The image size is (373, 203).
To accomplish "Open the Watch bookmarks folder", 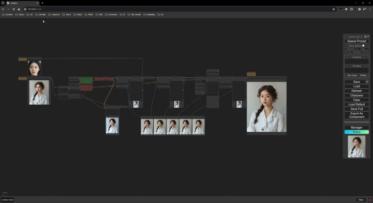I will (x=78, y=14).
